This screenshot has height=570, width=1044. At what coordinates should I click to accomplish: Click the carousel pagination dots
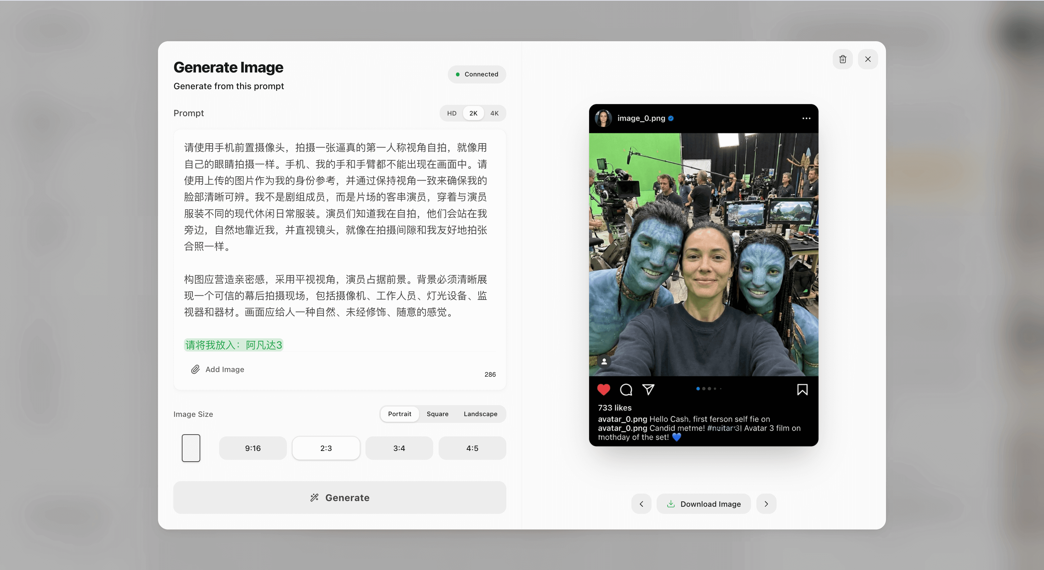point(708,389)
